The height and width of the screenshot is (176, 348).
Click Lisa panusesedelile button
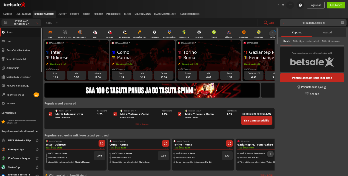pos(257,121)
